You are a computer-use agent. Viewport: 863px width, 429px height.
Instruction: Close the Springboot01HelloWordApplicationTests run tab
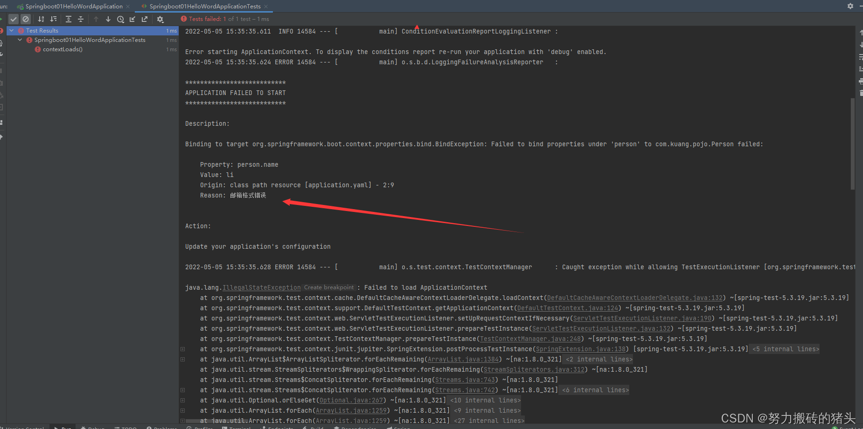click(x=266, y=7)
